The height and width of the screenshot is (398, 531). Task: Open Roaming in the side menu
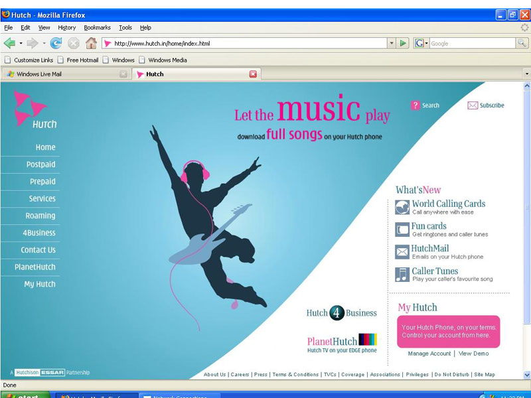40,216
